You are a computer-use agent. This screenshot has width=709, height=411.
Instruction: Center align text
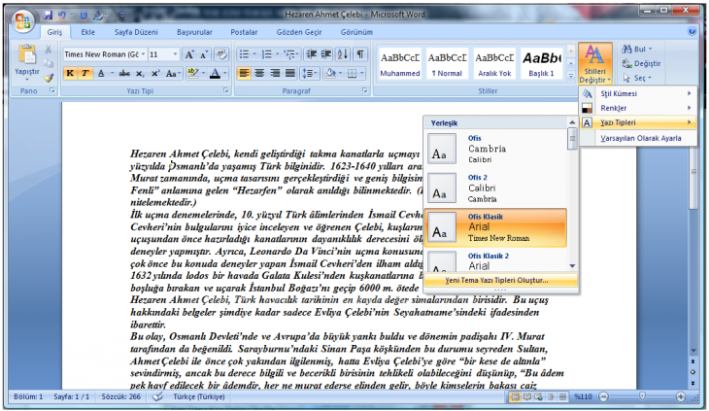click(259, 73)
